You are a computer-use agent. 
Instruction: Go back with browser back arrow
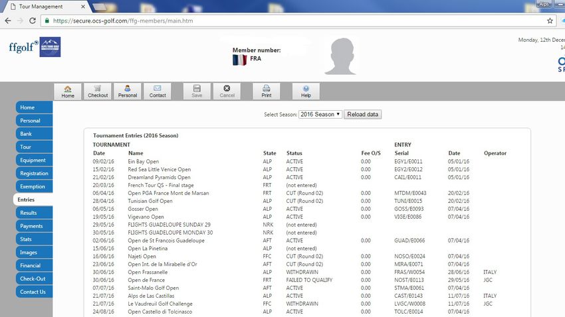(x=8, y=21)
